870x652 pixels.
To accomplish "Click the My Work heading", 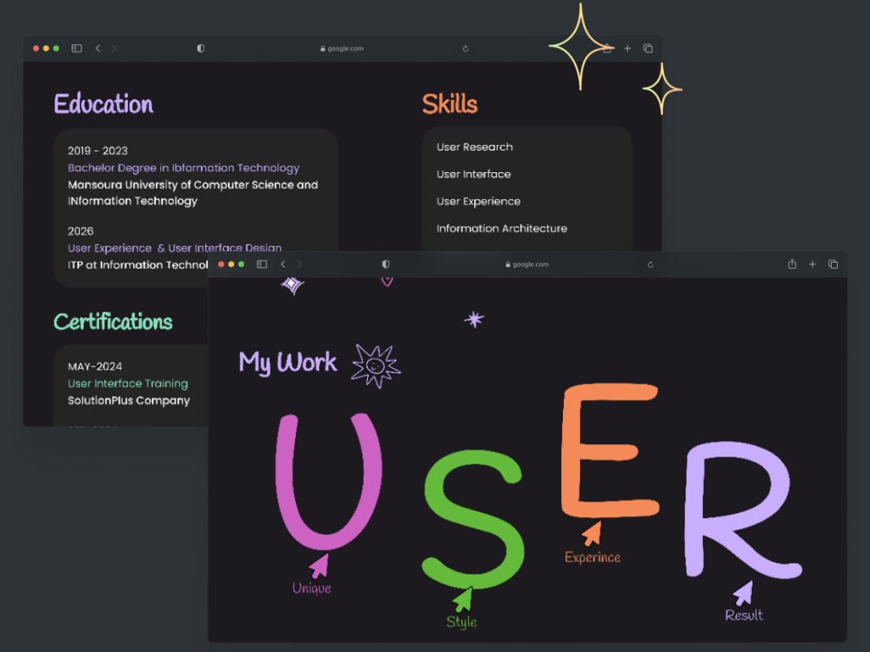I will (287, 363).
